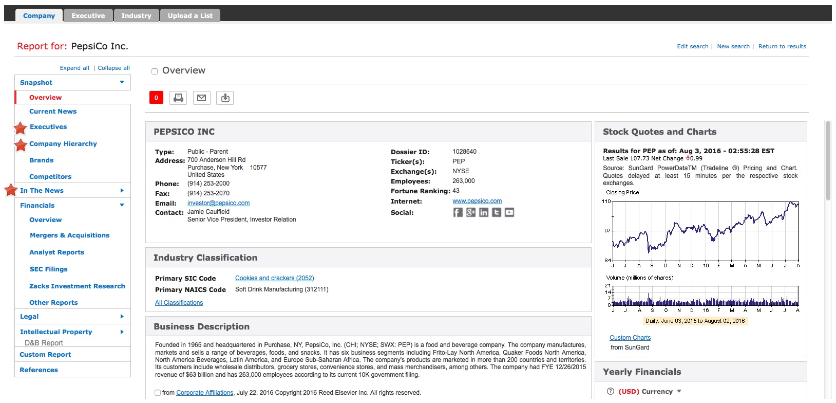Open Custom Report in sidebar
Image resolution: width=836 pixels, height=403 pixels.
click(45, 354)
